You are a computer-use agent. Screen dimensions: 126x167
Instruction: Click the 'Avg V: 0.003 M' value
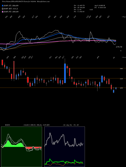[x=100, y=5]
